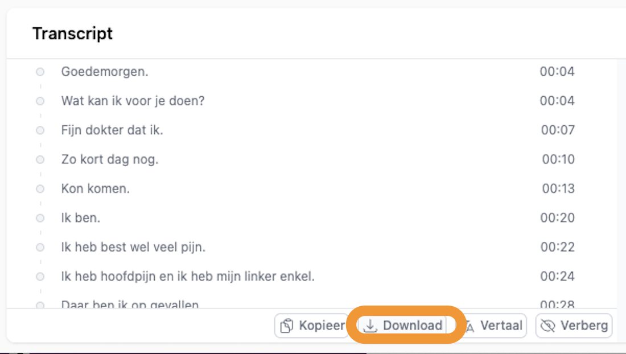This screenshot has width=626, height=354.
Task: Translate transcript with the Vertaal button
Action: 501,326
